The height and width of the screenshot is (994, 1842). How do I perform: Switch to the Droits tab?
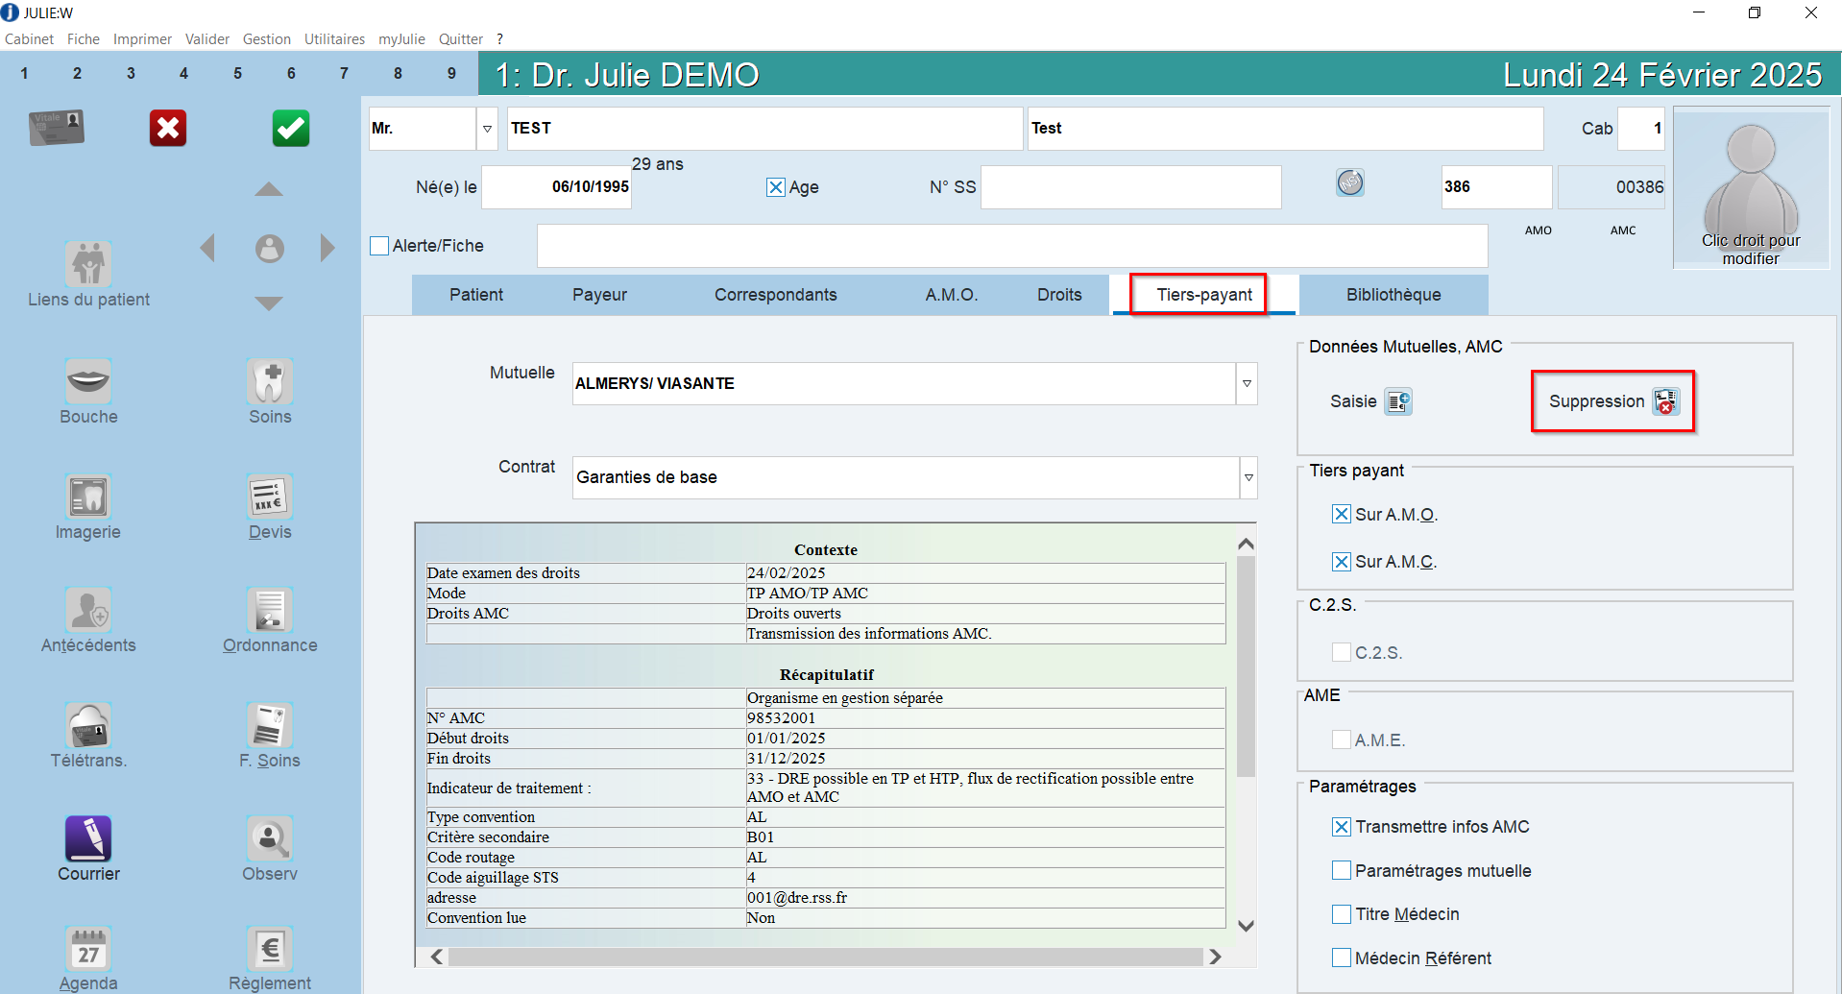[x=1059, y=295]
